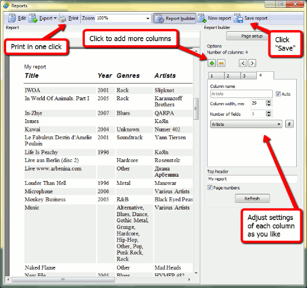Open the Export dropdown arrow

[x=55, y=18]
